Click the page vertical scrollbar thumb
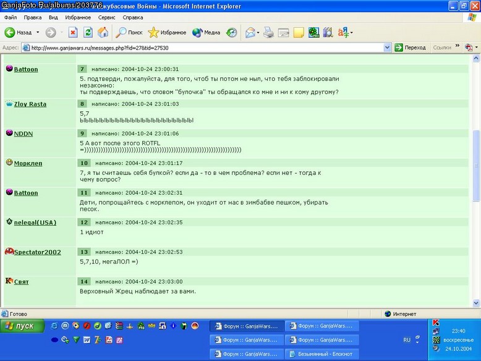Screen dimensions: 481x361 (476, 166)
